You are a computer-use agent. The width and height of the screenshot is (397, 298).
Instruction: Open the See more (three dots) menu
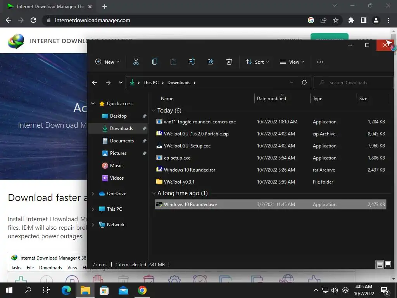point(320,62)
